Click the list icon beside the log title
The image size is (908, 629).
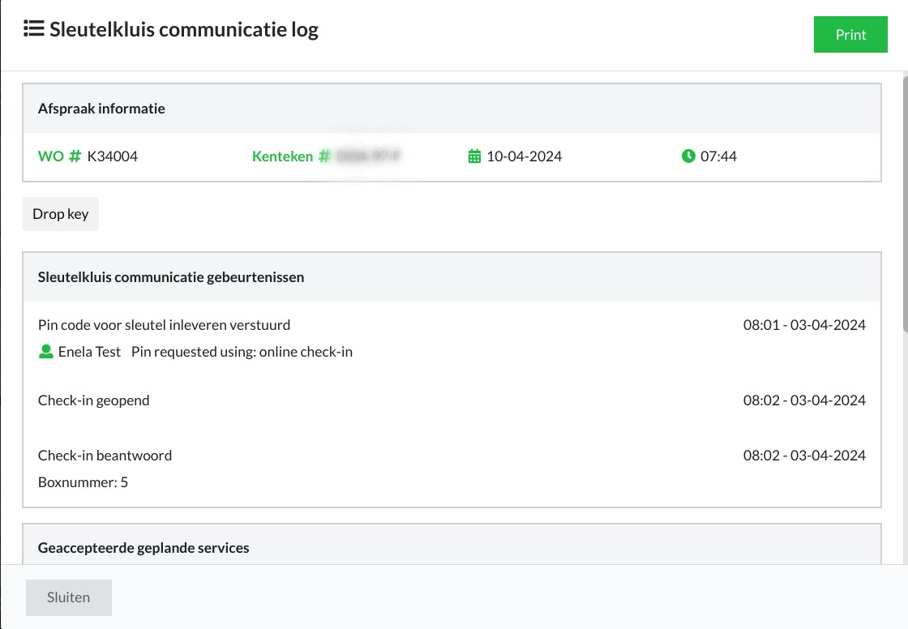(33, 30)
